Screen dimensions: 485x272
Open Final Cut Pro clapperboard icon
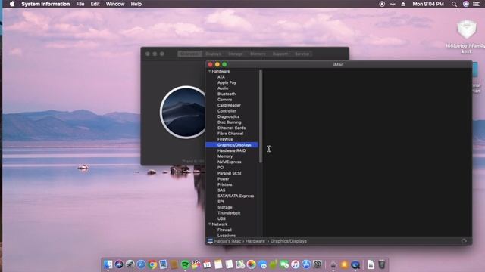[196, 264]
